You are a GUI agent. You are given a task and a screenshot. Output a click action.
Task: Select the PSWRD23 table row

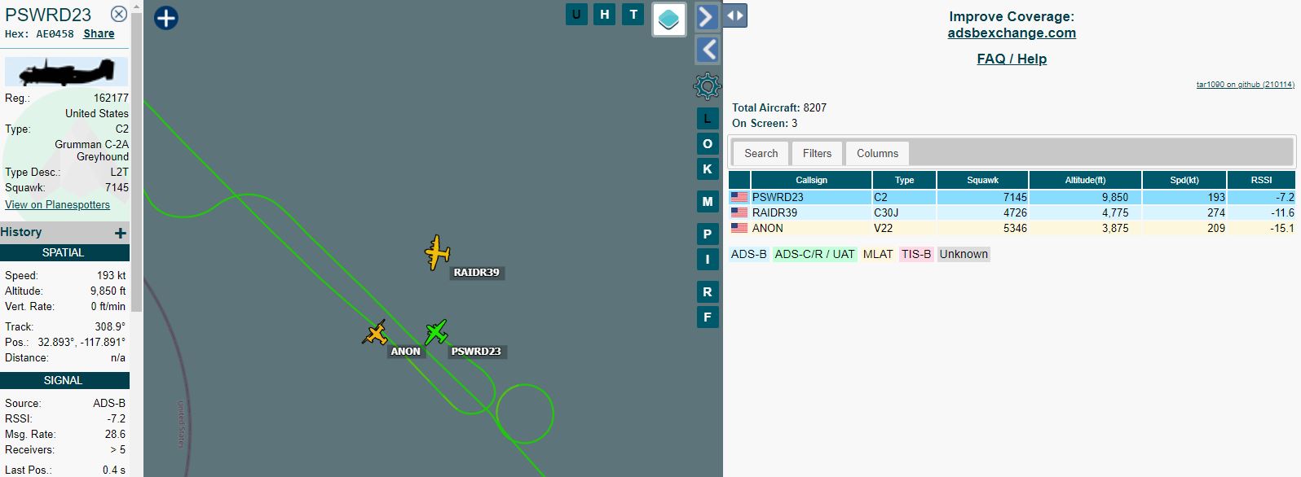click(x=1012, y=197)
